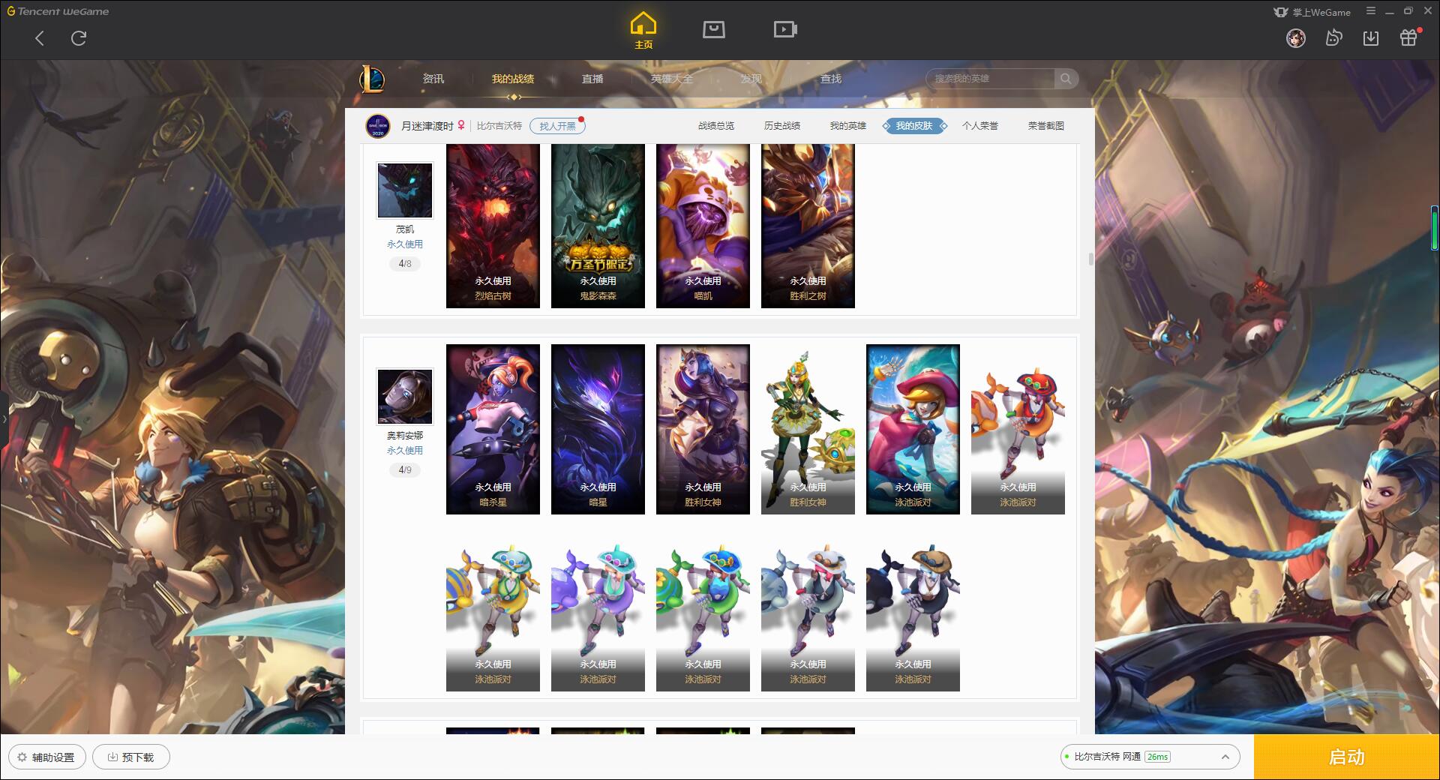
Task: Open the 胜利之树 skin card
Action: tap(808, 226)
